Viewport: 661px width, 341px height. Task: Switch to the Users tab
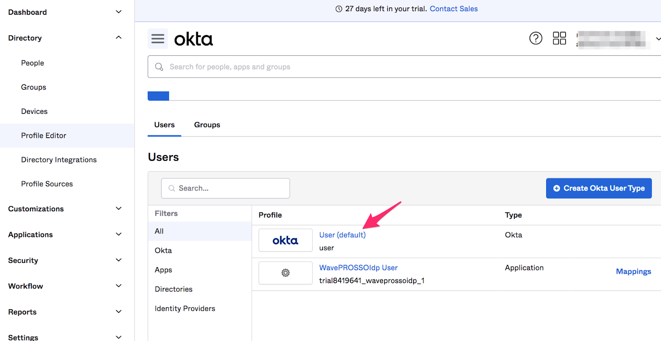(x=164, y=125)
